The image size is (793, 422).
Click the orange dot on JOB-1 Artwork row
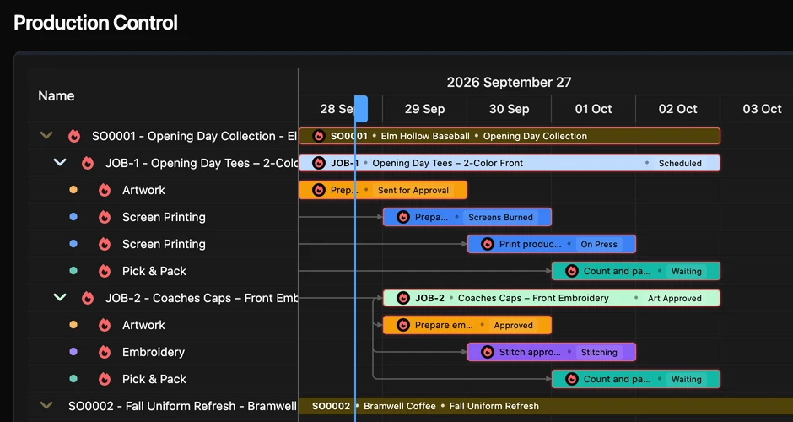pyautogui.click(x=73, y=190)
